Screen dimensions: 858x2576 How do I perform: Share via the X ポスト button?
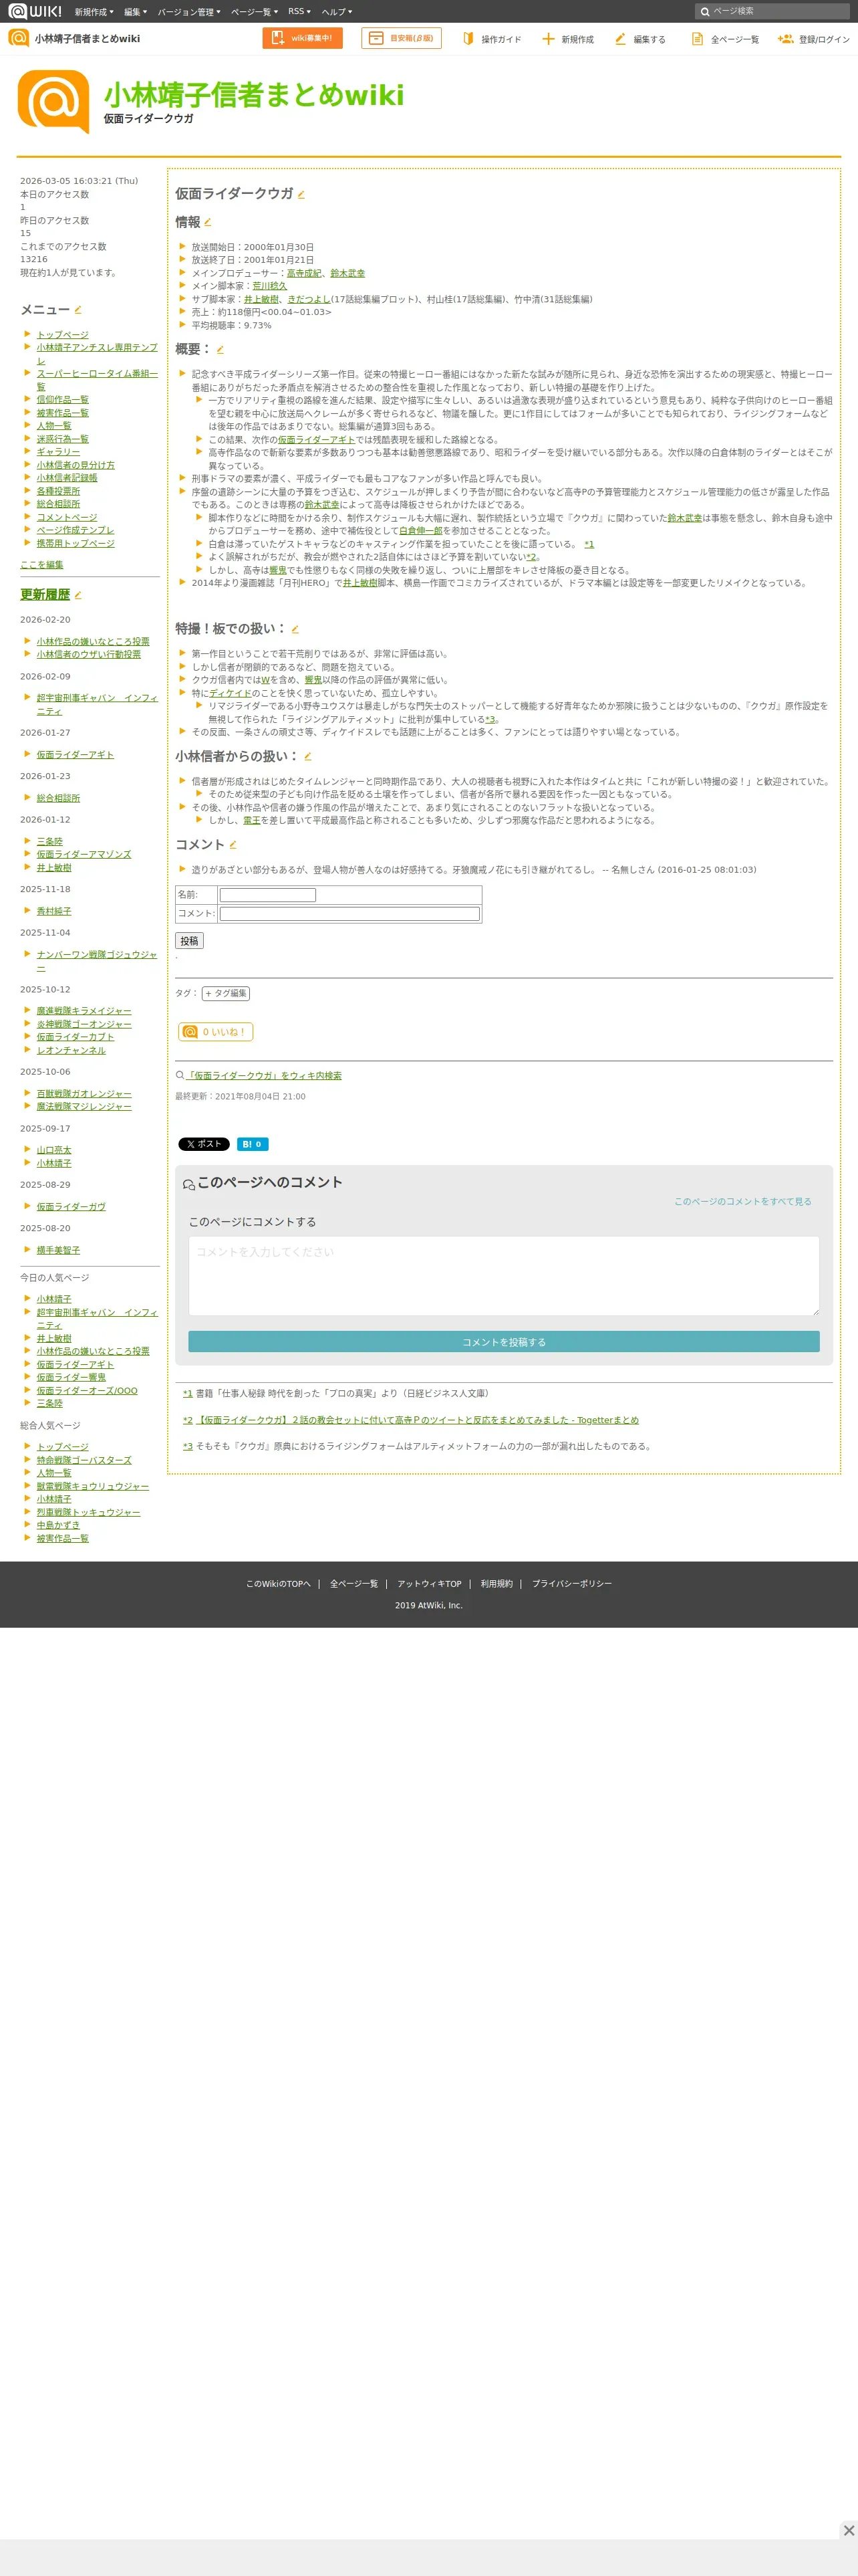click(204, 1144)
